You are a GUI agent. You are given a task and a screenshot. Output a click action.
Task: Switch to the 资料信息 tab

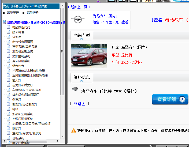[x=82, y=78]
